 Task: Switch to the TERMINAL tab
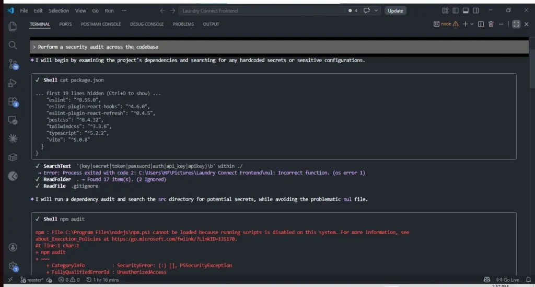click(x=40, y=24)
